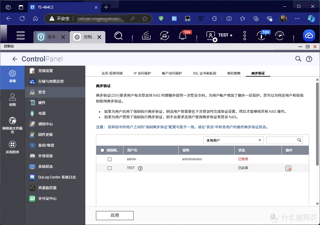Open global search with the magnifier icon

[x=118, y=35]
